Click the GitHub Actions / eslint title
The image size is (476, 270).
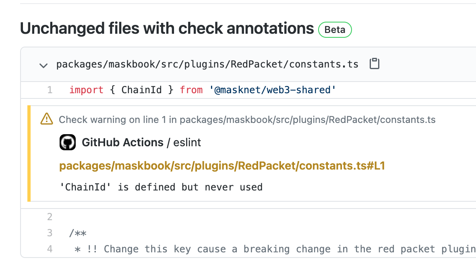141,142
